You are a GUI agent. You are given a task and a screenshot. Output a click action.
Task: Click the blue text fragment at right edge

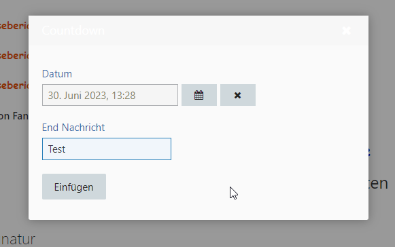pyautogui.click(x=369, y=152)
